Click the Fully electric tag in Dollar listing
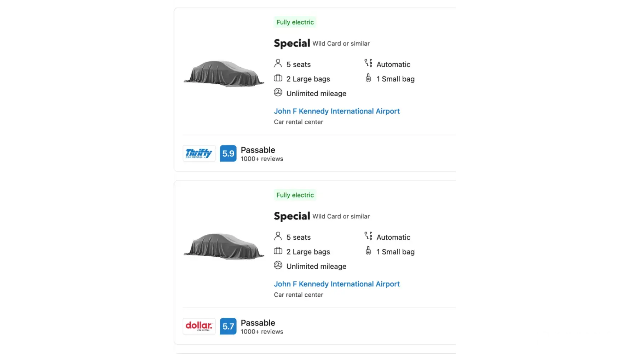Image resolution: width=629 pixels, height=354 pixels. (x=295, y=195)
